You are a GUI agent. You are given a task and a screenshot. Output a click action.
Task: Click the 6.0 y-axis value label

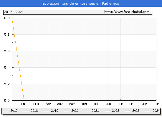[x=7, y=18]
